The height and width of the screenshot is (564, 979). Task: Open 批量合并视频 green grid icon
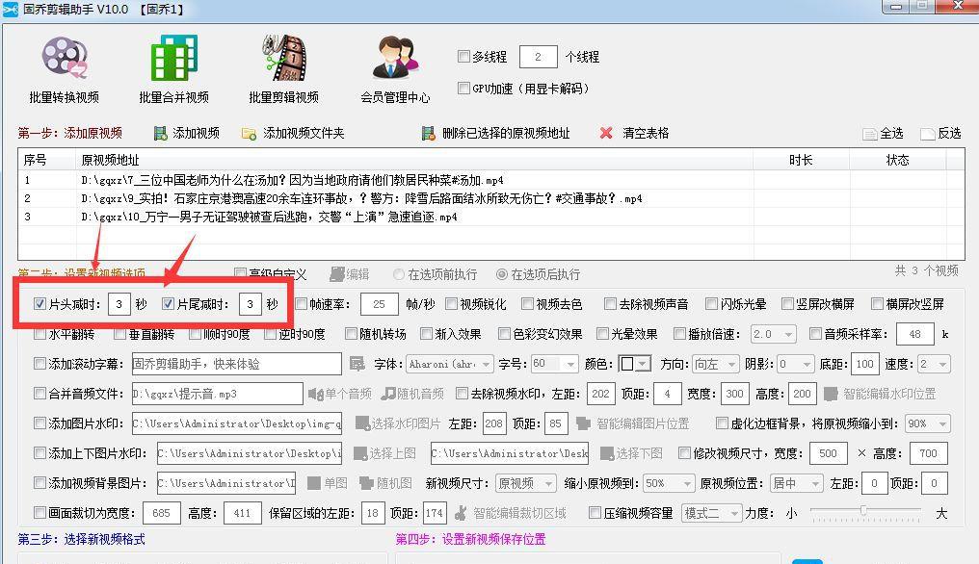tap(174, 57)
